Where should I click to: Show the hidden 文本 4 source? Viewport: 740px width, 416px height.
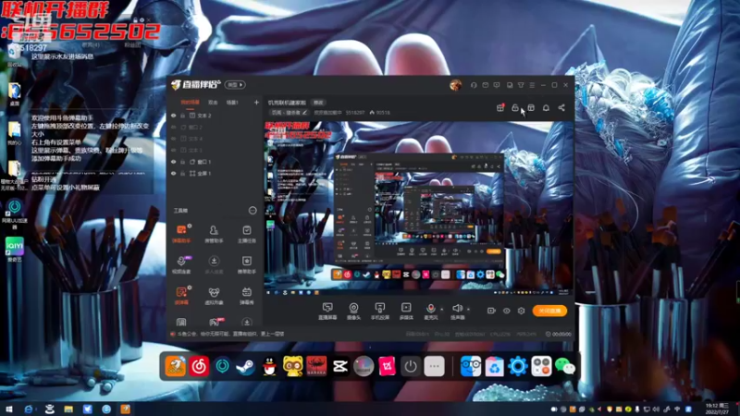(174, 139)
